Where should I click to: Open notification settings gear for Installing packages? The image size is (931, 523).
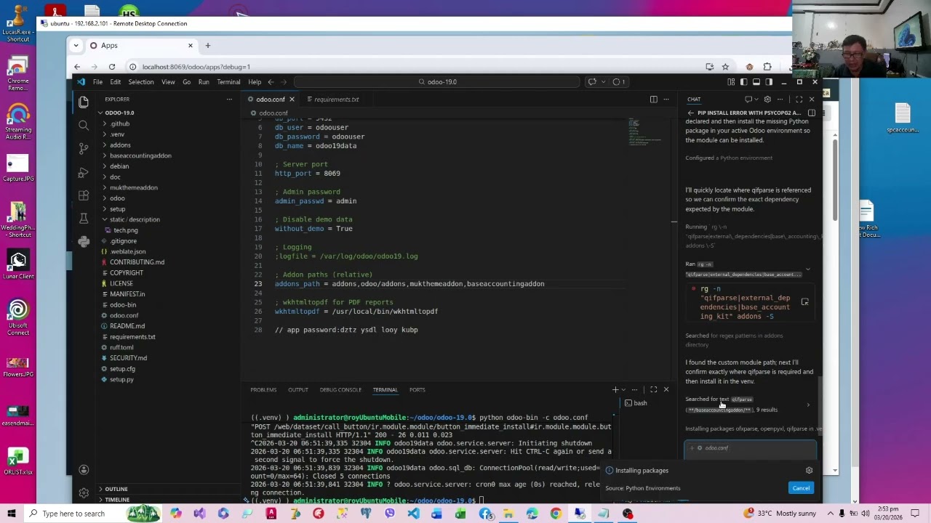point(809,471)
